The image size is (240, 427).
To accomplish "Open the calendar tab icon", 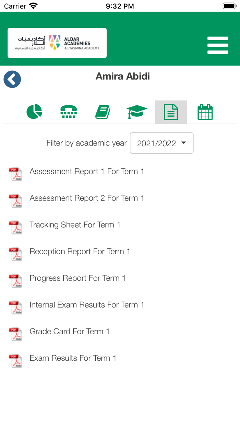I will [205, 112].
